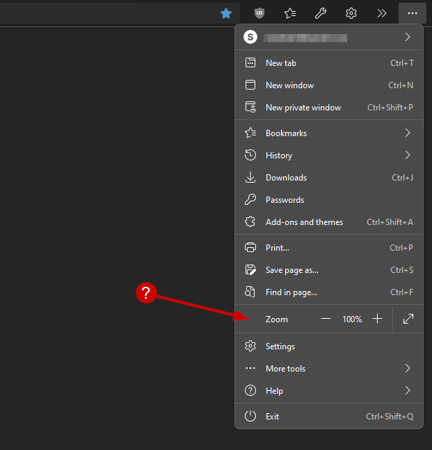Expand the Bookmarks submenu chevron
Viewport: 432px width, 450px height.
tap(408, 133)
